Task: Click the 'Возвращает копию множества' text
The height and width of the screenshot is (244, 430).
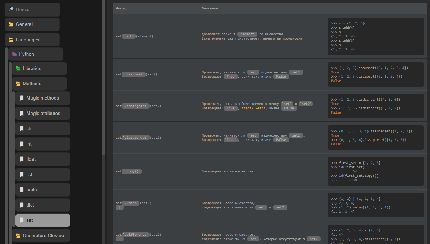Action: point(227,171)
